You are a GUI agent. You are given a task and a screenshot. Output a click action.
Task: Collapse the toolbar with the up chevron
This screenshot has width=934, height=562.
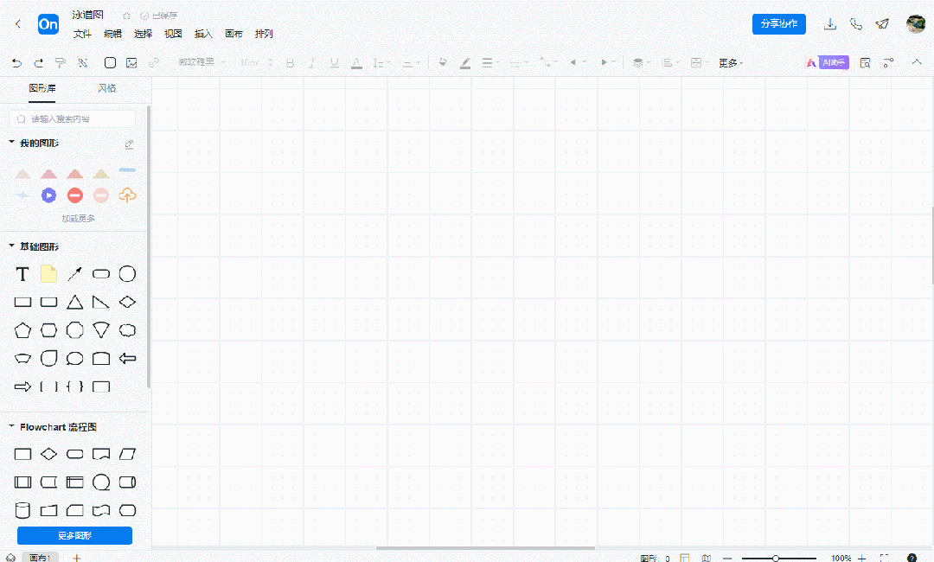tap(917, 62)
